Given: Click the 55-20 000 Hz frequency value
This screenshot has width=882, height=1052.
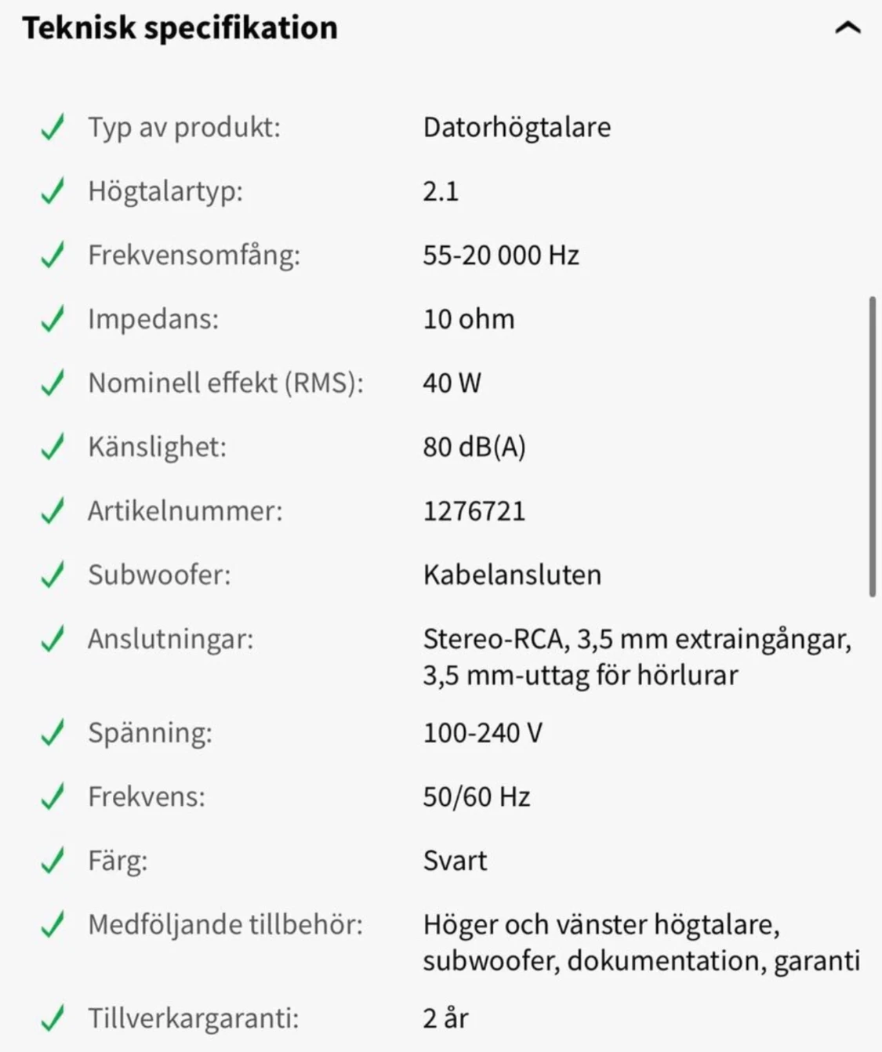Looking at the screenshot, I should click(x=502, y=255).
